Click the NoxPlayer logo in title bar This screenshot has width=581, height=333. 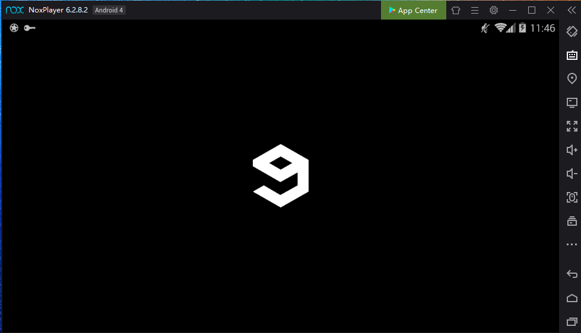[15, 10]
